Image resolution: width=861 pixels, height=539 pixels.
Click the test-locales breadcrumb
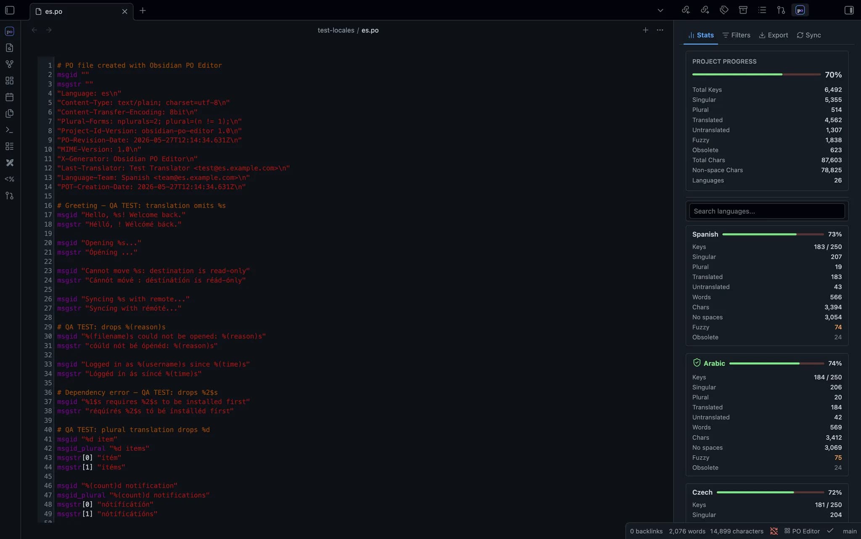click(336, 30)
